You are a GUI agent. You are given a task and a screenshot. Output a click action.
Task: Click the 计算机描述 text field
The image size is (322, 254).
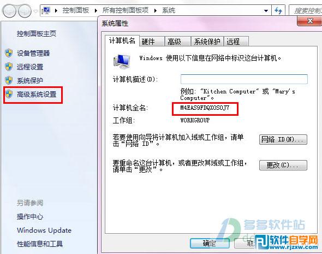(x=244, y=79)
